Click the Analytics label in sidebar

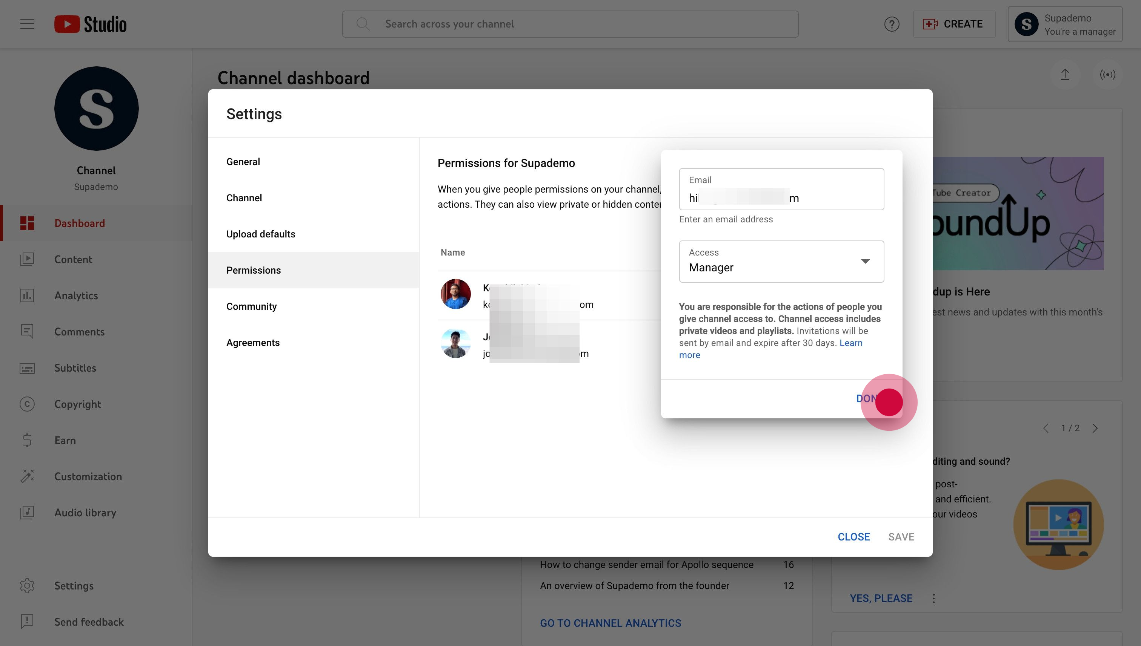[76, 295]
